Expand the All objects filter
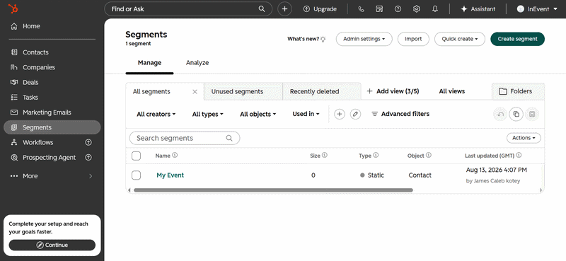The height and width of the screenshot is (261, 566). click(x=258, y=114)
